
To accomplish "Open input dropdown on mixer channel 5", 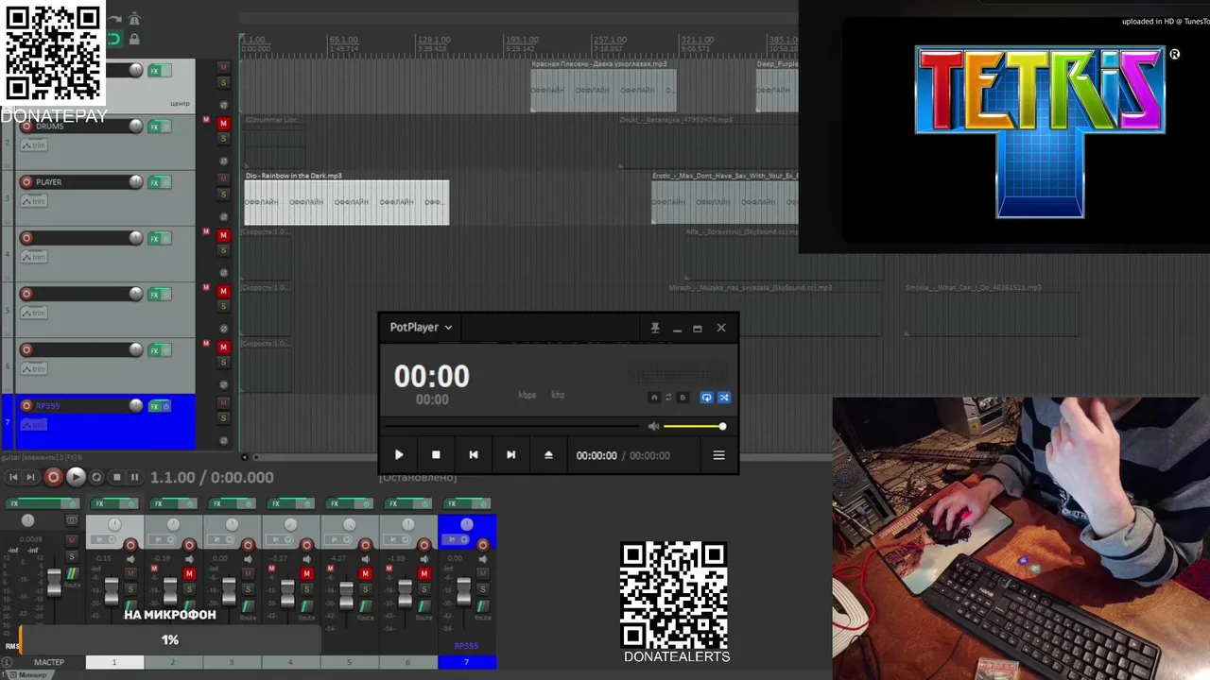I will (337, 540).
